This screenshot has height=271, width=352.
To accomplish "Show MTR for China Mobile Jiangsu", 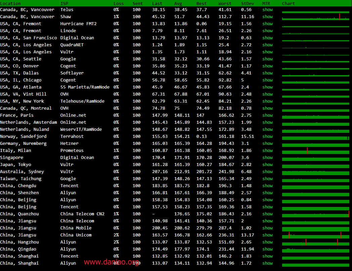I will pyautogui.click(x=267, y=228).
